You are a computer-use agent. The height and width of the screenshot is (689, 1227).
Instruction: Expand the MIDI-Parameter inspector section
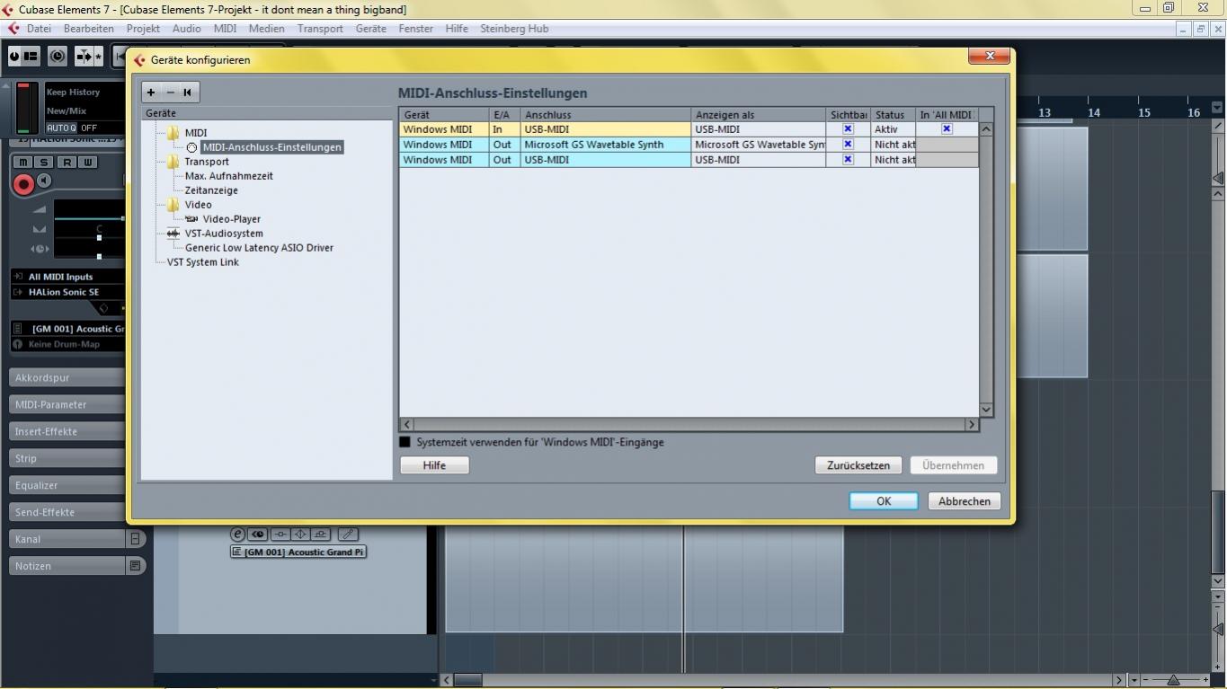pyautogui.click(x=67, y=404)
